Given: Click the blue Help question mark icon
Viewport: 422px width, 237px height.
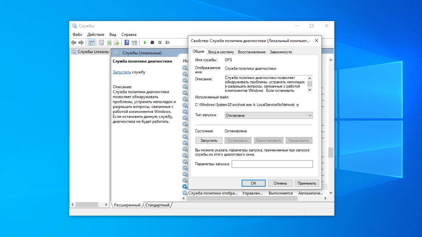Looking at the screenshot, I should tap(127, 42).
